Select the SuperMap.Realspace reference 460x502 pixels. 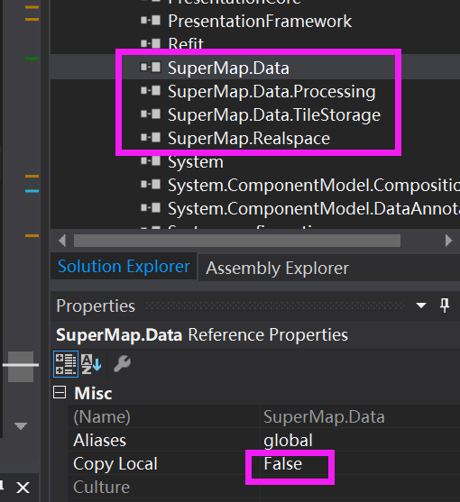[249, 139]
